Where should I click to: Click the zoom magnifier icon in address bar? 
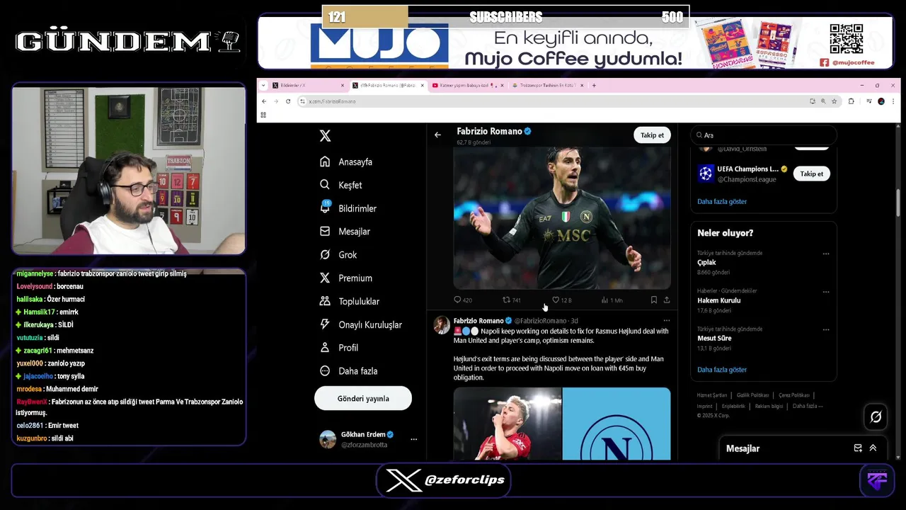point(823,101)
